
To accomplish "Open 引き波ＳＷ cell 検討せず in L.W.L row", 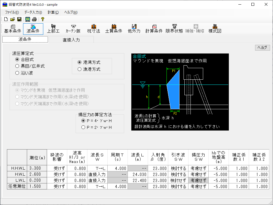I will point(178,180).
